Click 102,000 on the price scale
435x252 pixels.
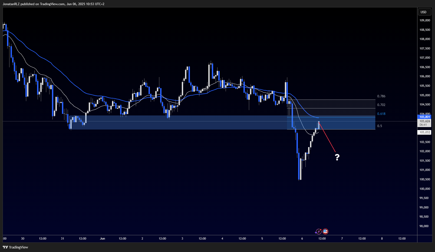425,151
